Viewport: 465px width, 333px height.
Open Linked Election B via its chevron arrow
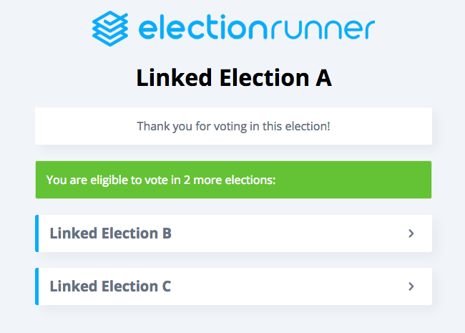tap(411, 233)
